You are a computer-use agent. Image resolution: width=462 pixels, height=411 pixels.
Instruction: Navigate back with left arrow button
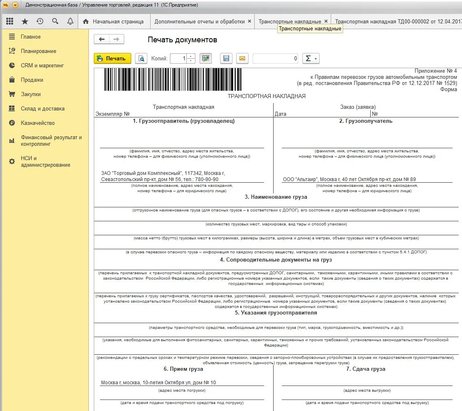click(x=102, y=39)
